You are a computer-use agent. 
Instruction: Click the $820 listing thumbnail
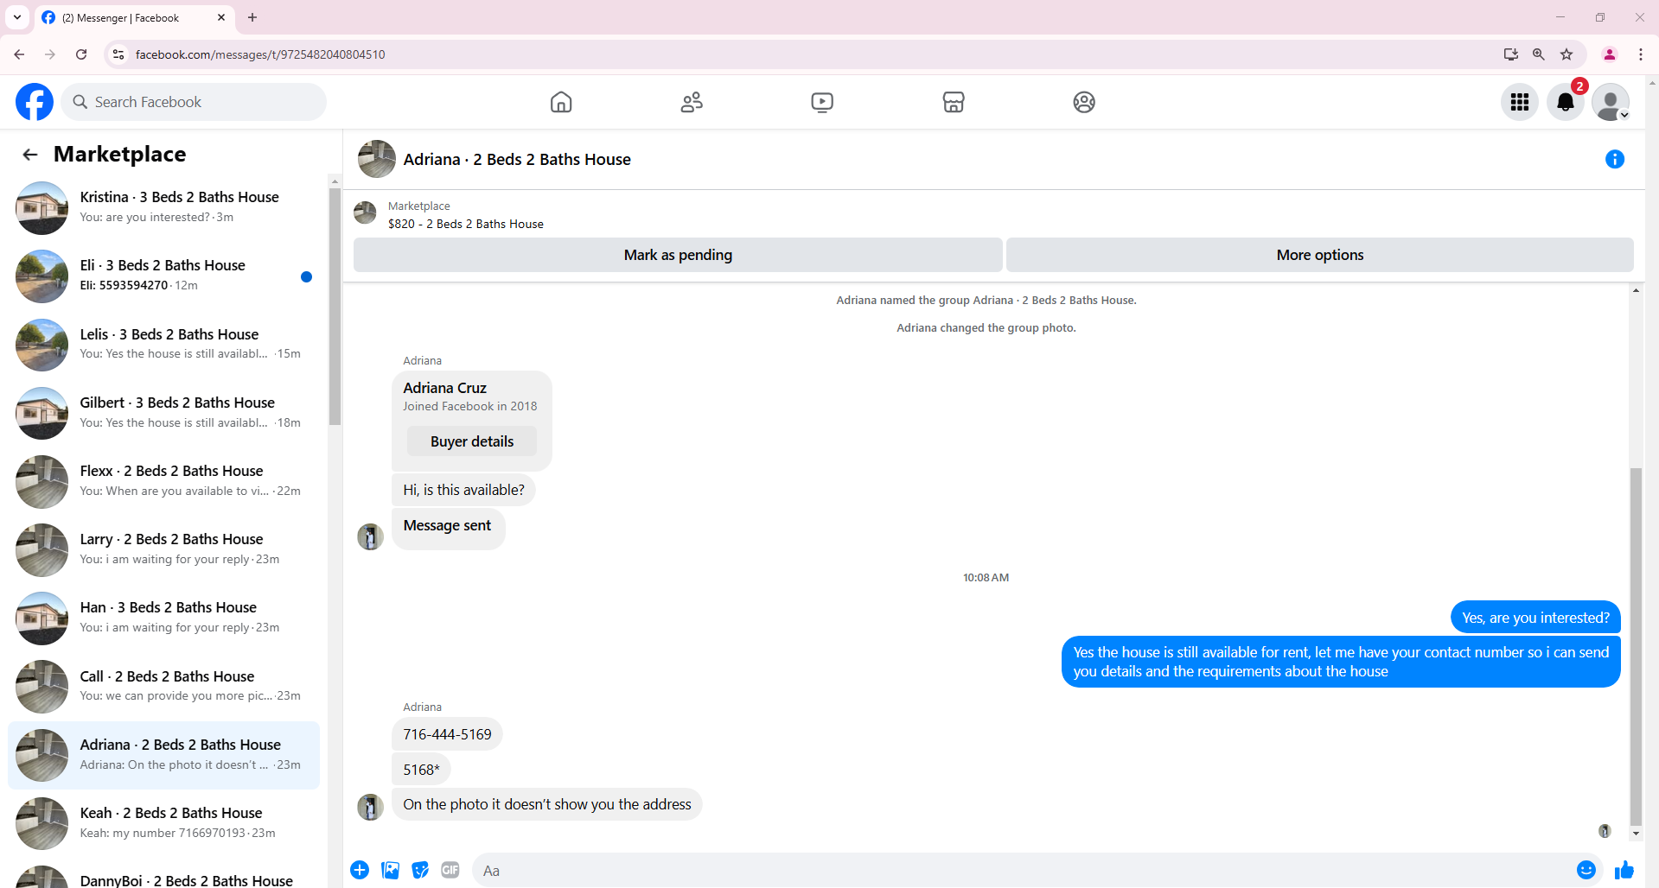(365, 213)
